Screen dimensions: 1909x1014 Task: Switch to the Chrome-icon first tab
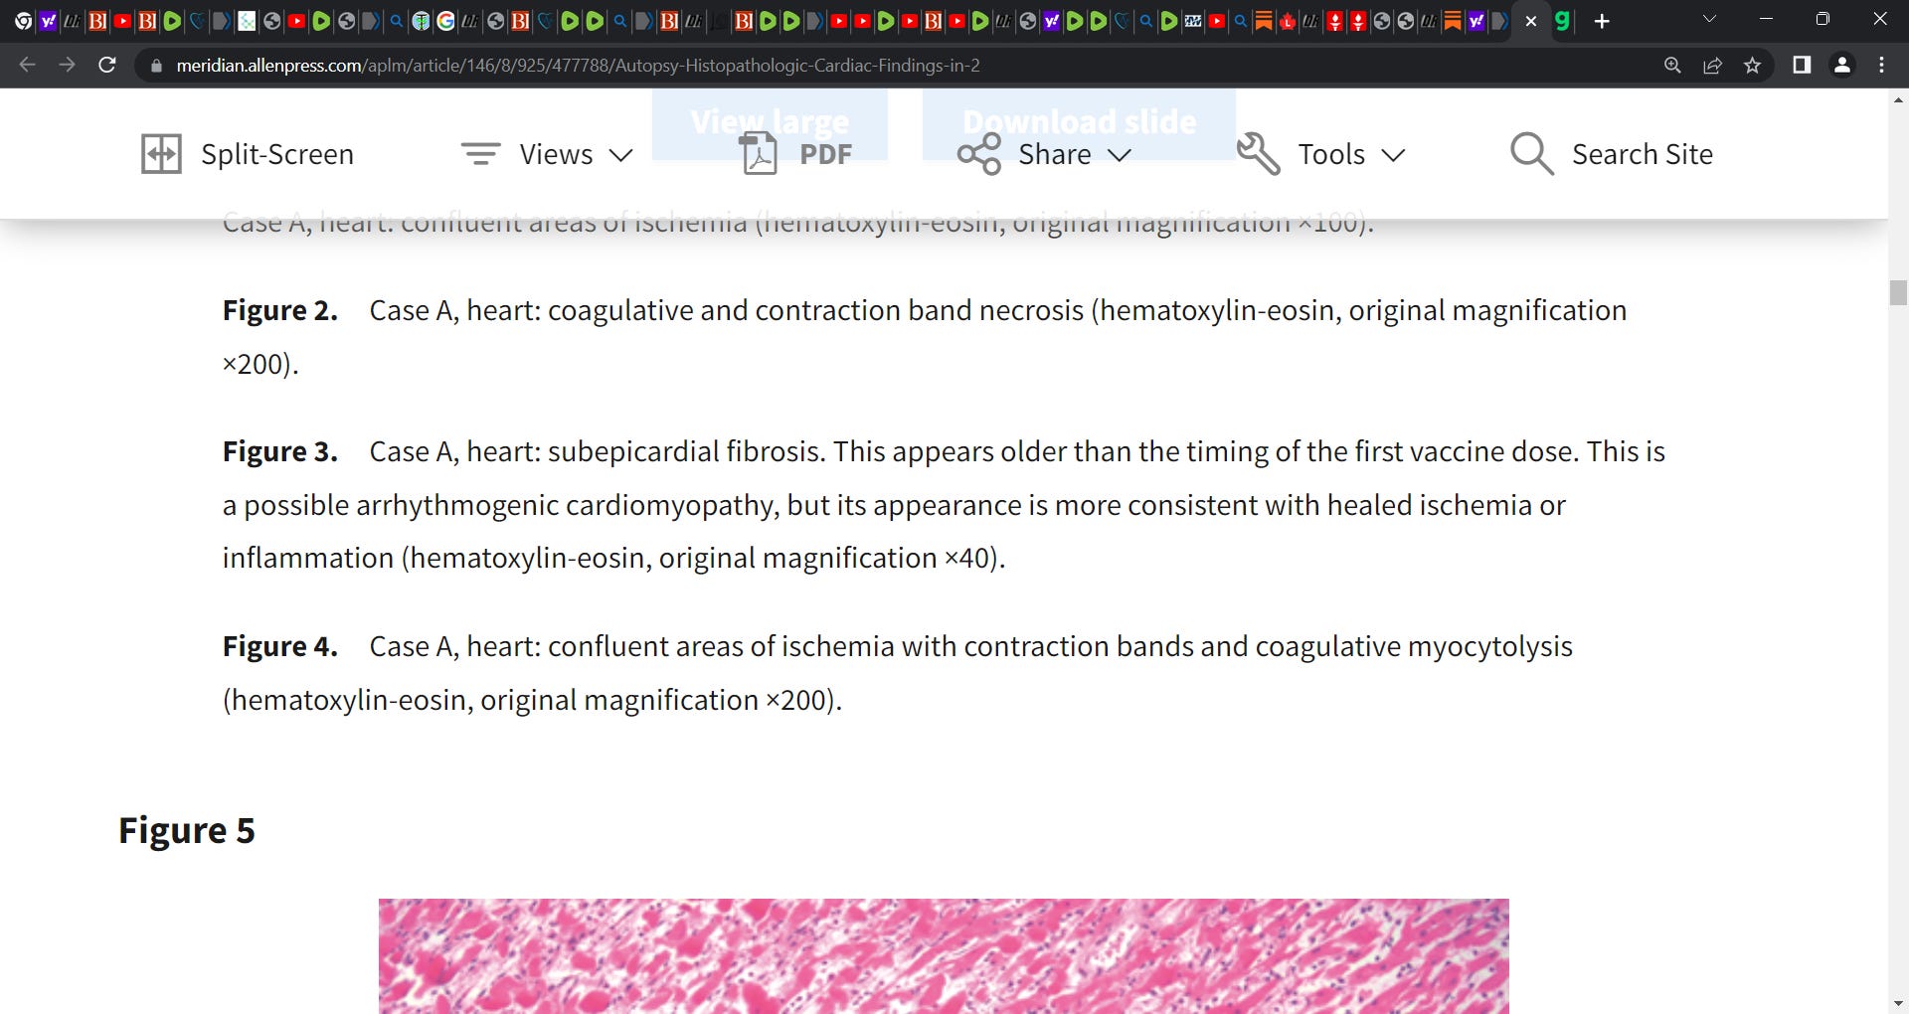click(x=23, y=21)
